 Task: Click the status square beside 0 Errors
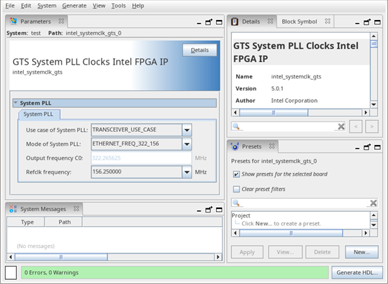pyautogui.click(x=10, y=273)
